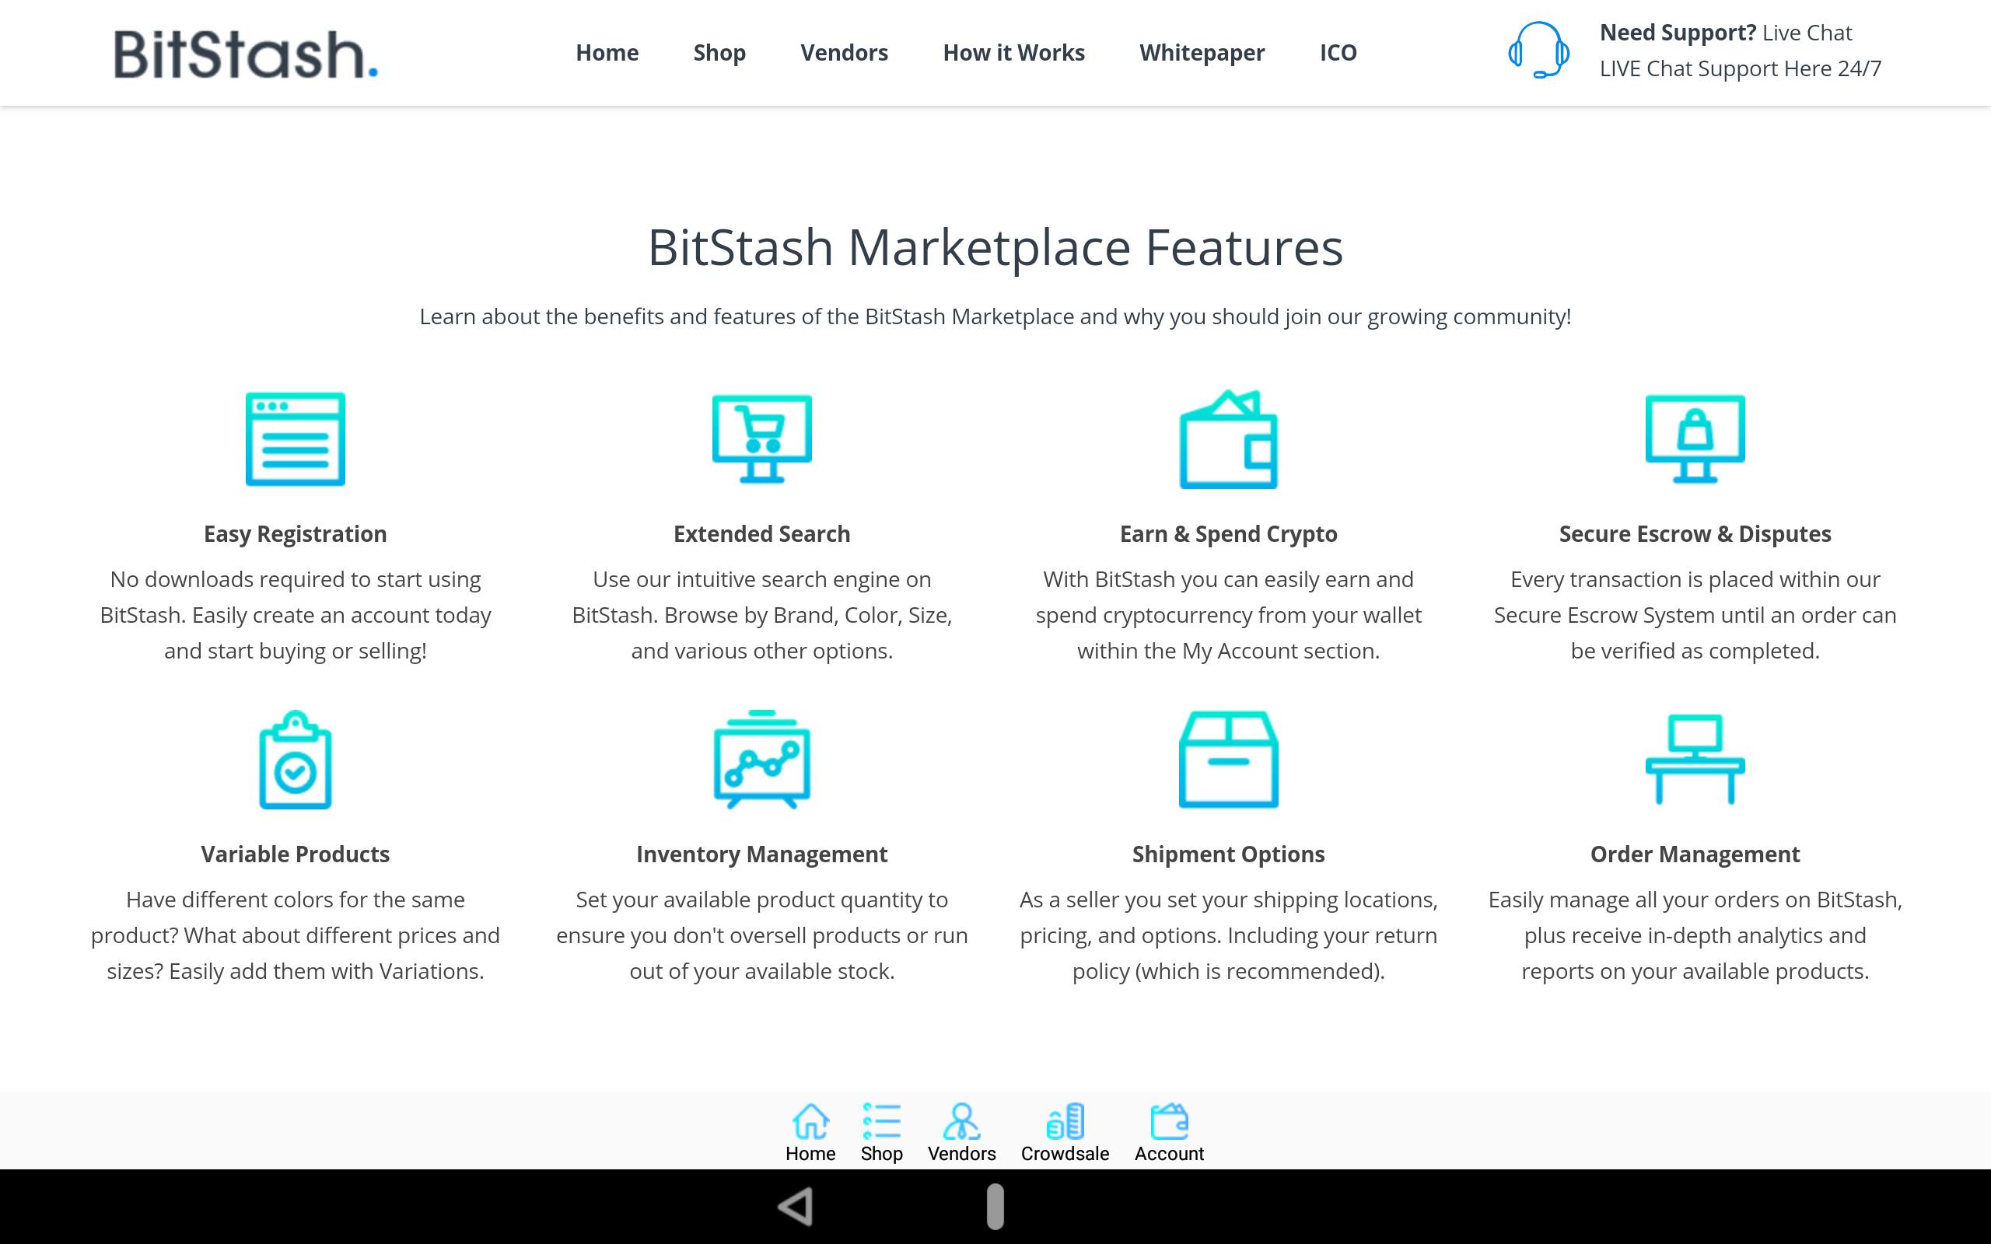
Task: Click the Secure Escrow & Disputes heading
Action: pos(1695,534)
